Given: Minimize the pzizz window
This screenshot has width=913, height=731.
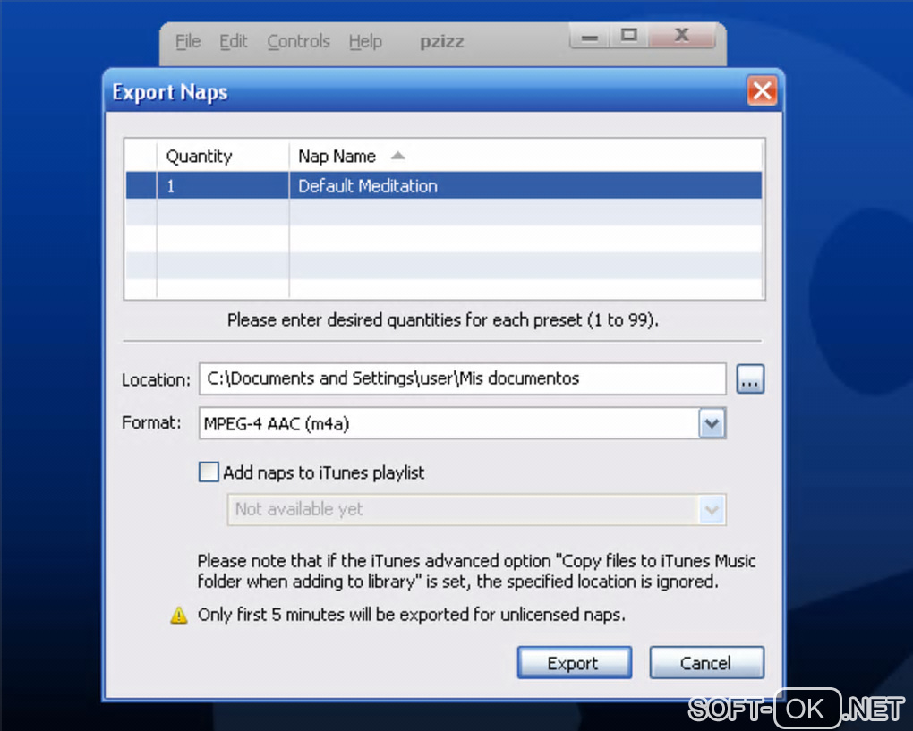Looking at the screenshot, I should tap(589, 38).
